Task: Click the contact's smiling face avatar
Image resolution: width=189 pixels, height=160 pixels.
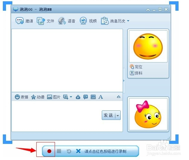Action: (x=148, y=46)
